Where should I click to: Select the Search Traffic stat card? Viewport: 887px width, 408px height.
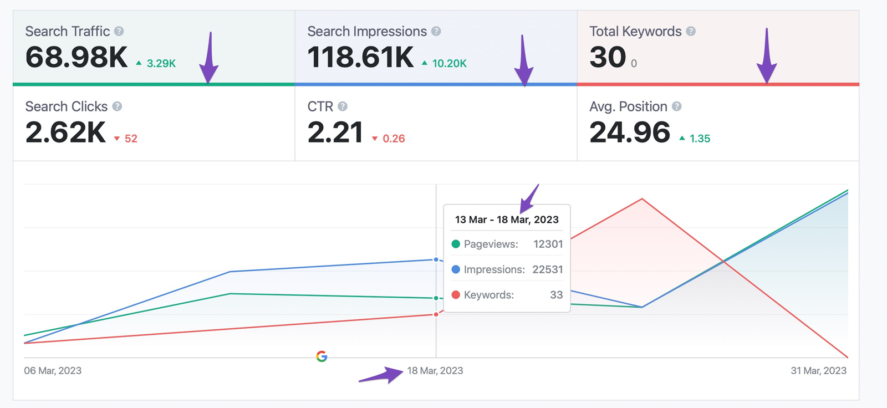coord(154,48)
